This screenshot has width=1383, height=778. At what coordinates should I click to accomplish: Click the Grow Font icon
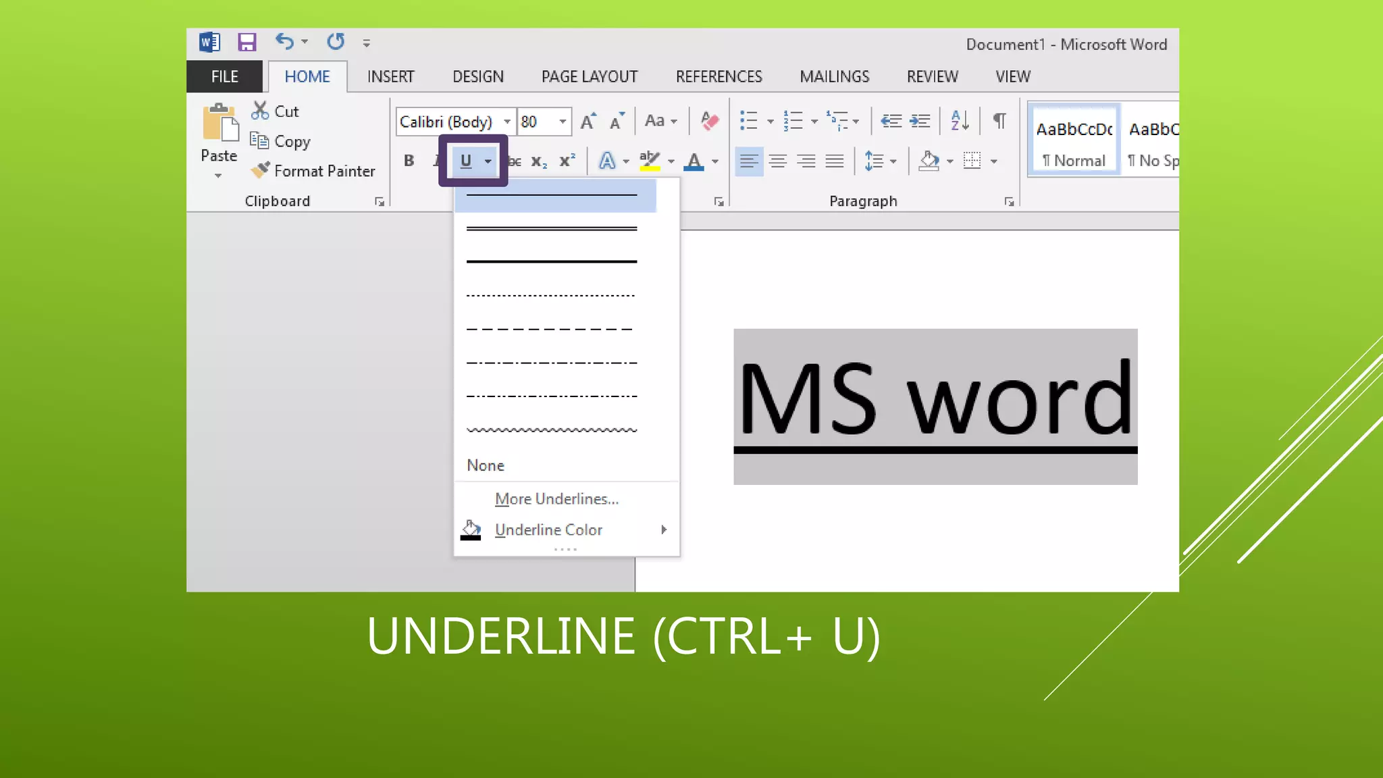(588, 121)
